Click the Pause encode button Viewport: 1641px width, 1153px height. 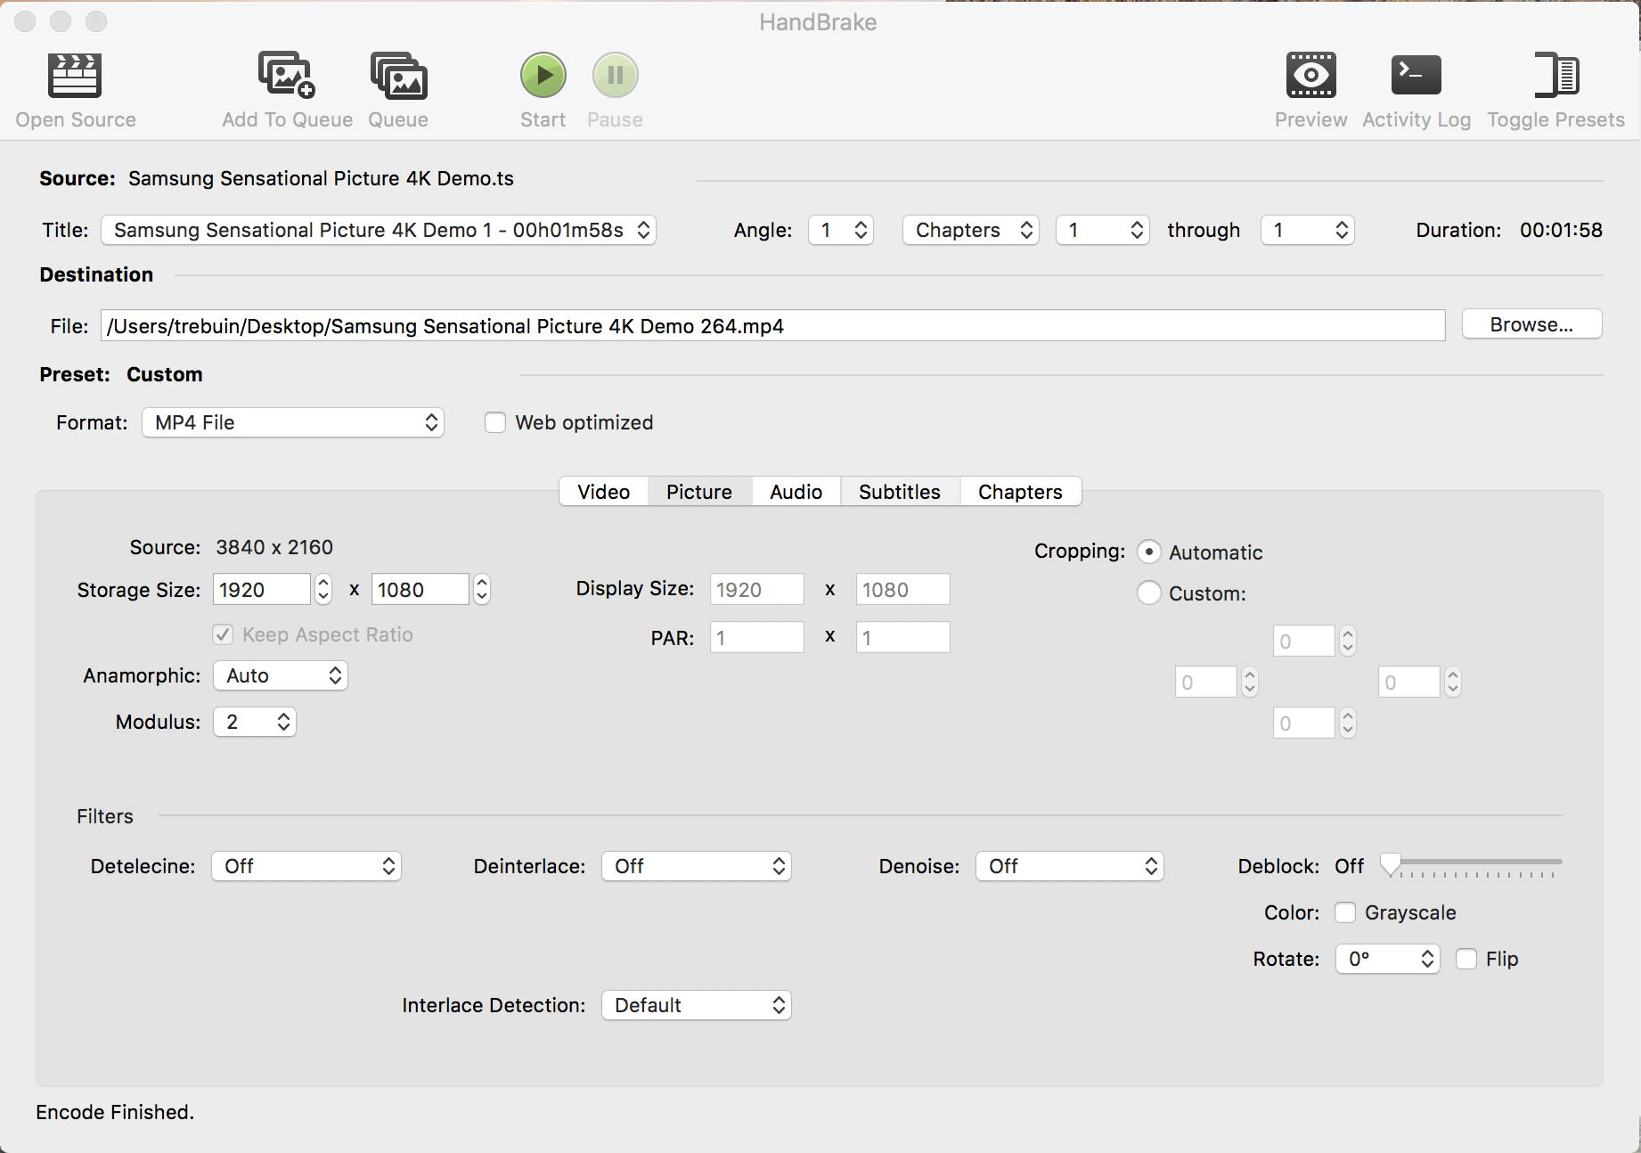pos(615,75)
